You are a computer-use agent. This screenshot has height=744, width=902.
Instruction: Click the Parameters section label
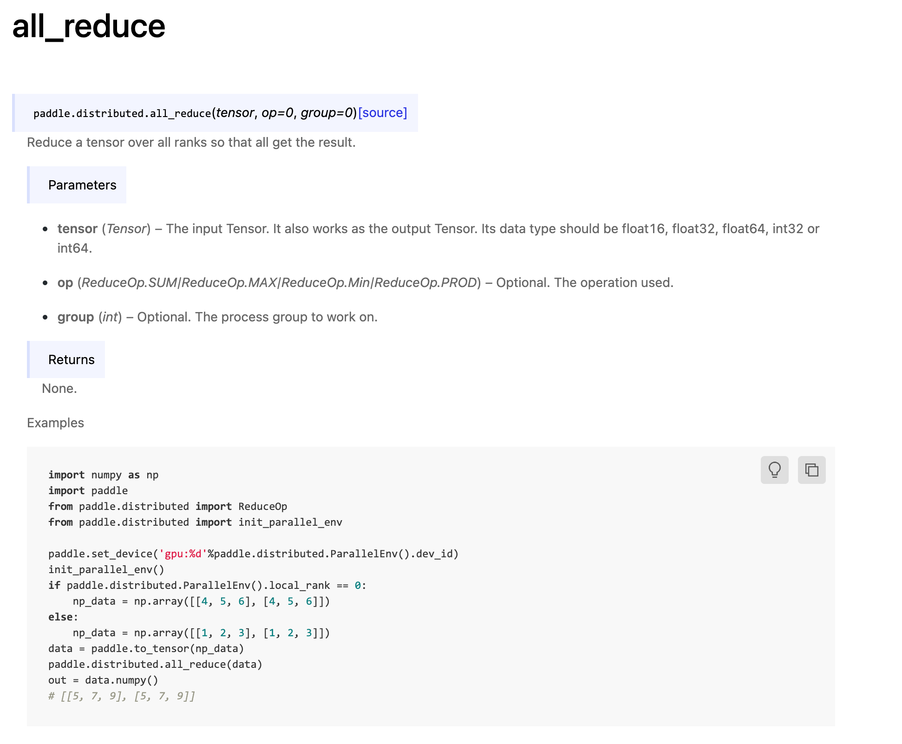click(82, 185)
